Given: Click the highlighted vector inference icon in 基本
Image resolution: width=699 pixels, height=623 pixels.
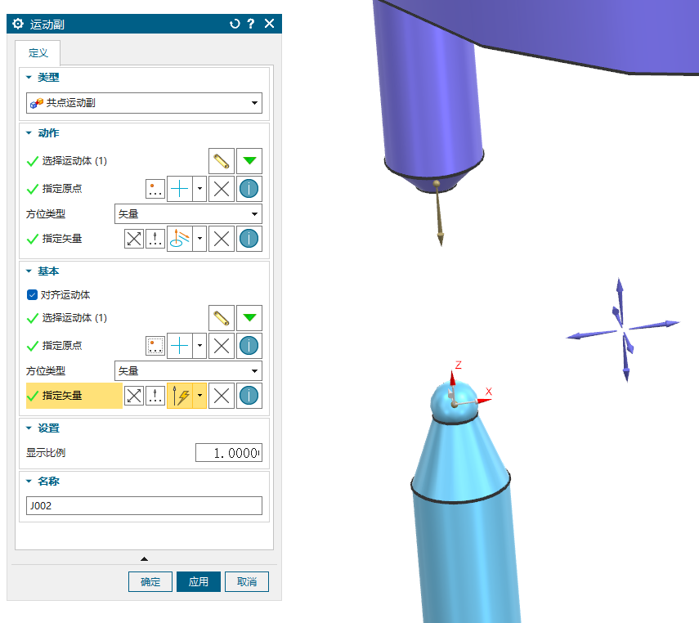Looking at the screenshot, I should (x=179, y=396).
